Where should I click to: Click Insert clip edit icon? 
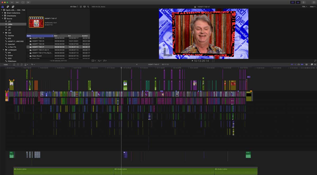18,64
